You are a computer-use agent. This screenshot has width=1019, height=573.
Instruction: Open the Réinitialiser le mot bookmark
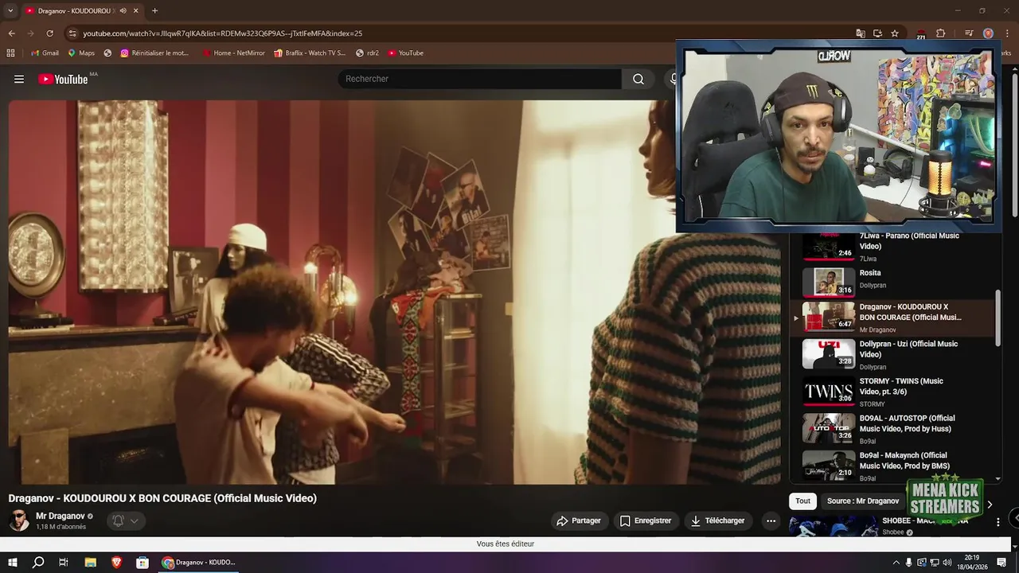coord(155,53)
